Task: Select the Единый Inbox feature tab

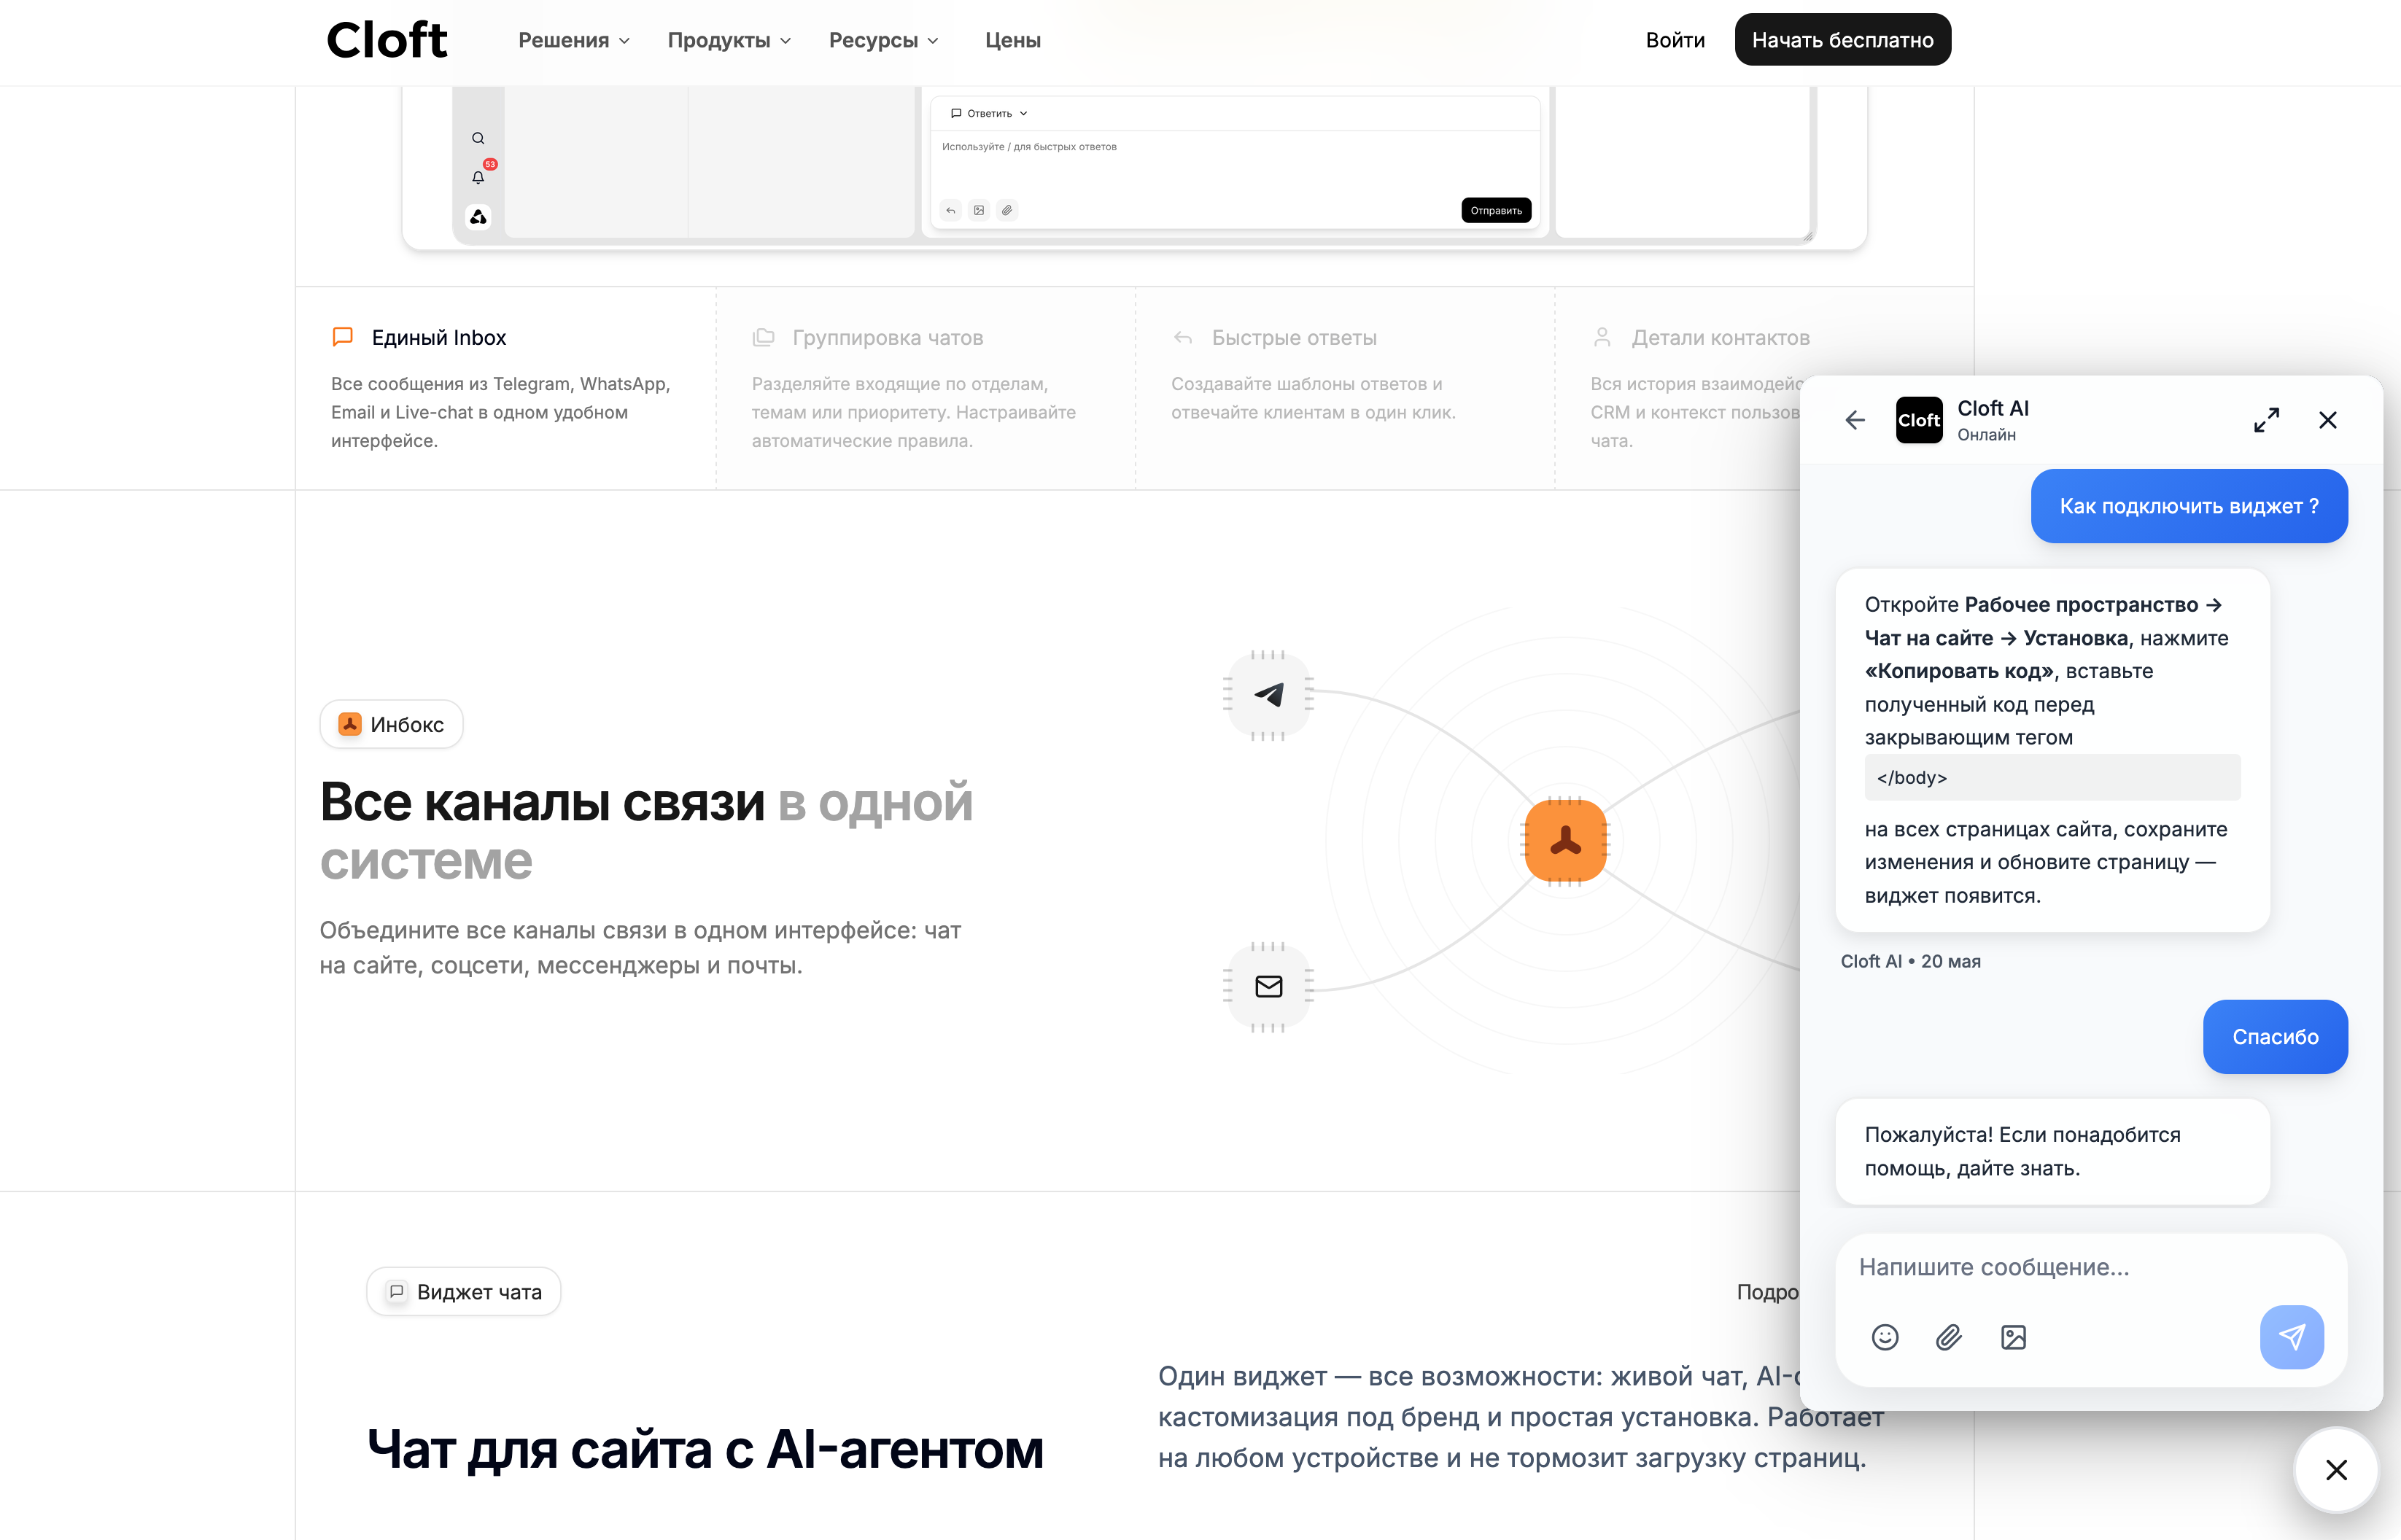Action: [x=505, y=388]
